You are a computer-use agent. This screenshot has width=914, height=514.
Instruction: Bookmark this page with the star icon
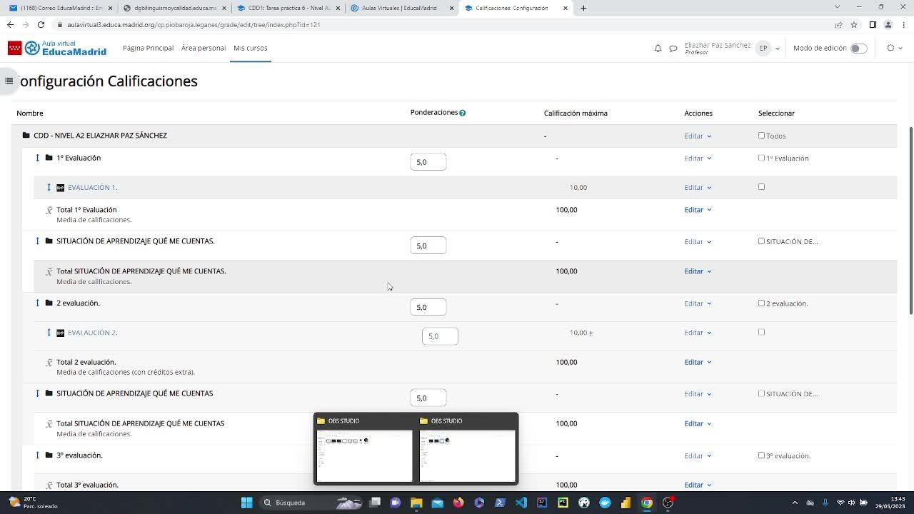(854, 24)
